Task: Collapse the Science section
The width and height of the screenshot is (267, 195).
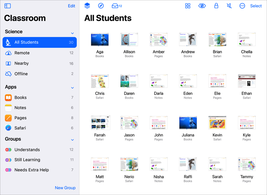Action: tap(73, 33)
